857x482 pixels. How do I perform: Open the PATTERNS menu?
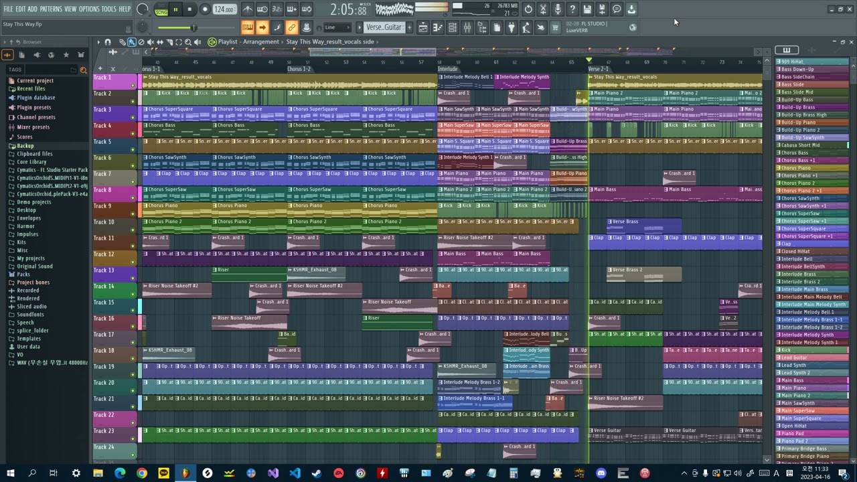51,9
